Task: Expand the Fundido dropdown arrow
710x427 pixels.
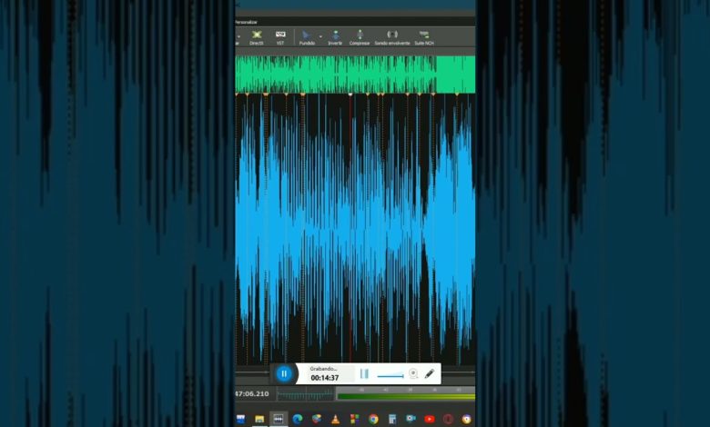Action: click(319, 36)
